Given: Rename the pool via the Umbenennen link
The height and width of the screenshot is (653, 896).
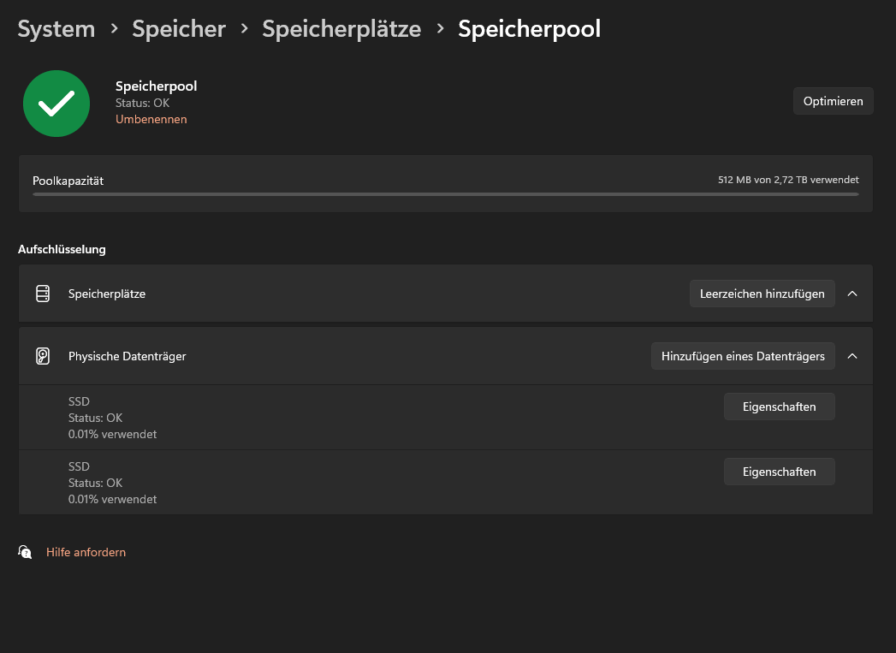Looking at the screenshot, I should [x=151, y=119].
